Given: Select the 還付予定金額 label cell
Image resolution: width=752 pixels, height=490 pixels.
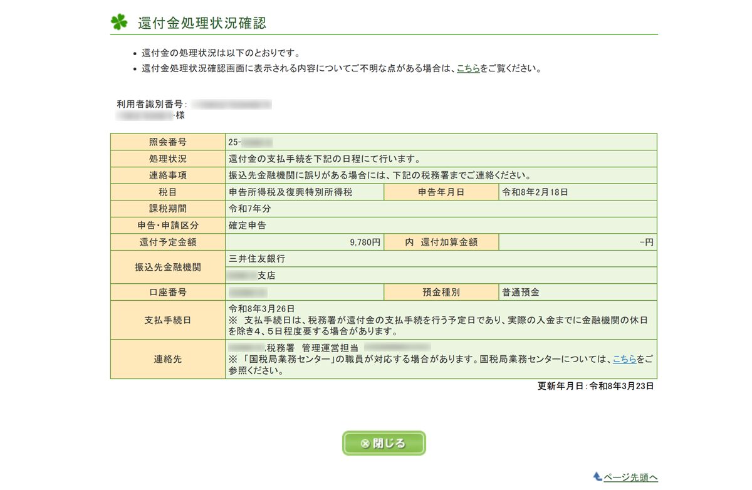Looking at the screenshot, I should coord(167,241).
